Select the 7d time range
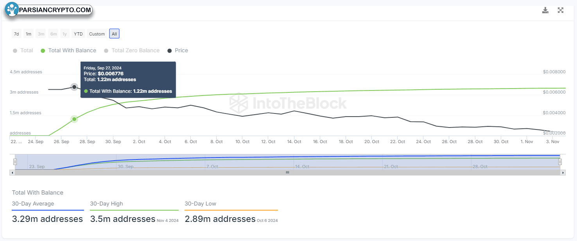Viewport: 577px width, 241px height. click(x=16, y=34)
